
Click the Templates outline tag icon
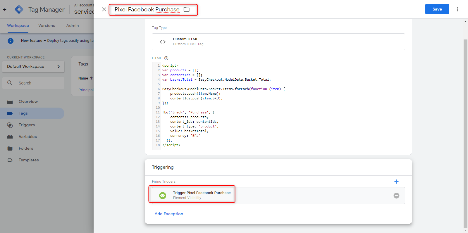point(10,160)
